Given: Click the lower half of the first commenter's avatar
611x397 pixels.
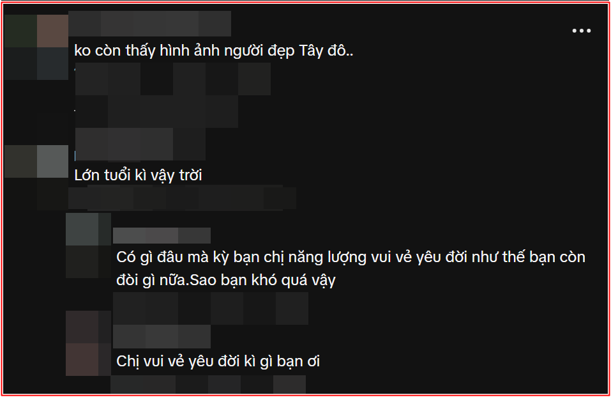Looking at the screenshot, I should (36, 64).
